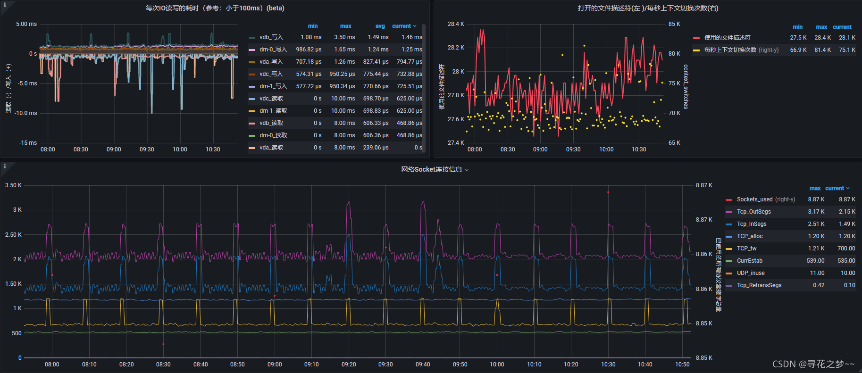Toggle the dm-1_写入 legend entry
The height and width of the screenshot is (373, 862).
click(273, 86)
